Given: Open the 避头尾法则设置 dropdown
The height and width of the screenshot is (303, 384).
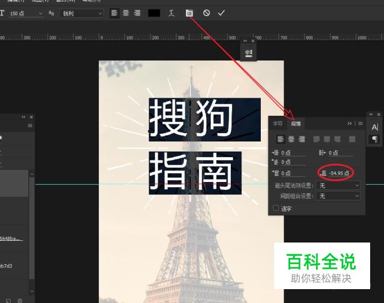Looking at the screenshot, I should pyautogui.click(x=338, y=186).
